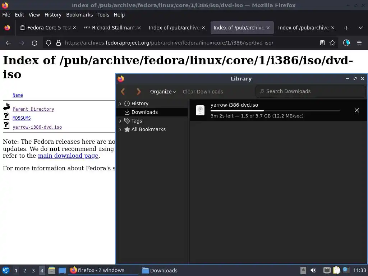Expand the History tree item
Image resolution: width=368 pixels, height=276 pixels.
point(120,103)
